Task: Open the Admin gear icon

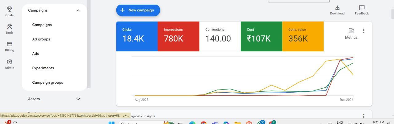Action: pos(9,62)
